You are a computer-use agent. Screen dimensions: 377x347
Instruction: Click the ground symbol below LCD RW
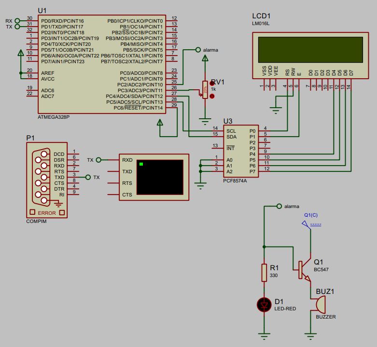[x=276, y=110]
